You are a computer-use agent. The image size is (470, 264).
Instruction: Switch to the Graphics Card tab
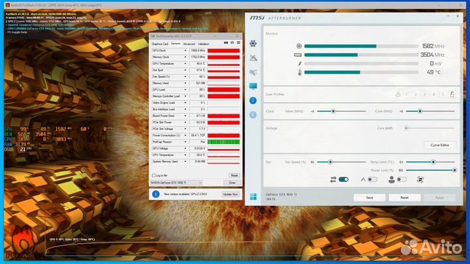click(161, 44)
